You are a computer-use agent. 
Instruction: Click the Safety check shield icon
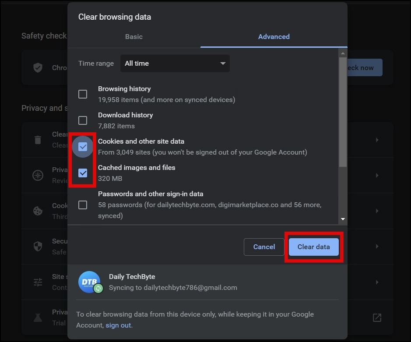(38, 67)
